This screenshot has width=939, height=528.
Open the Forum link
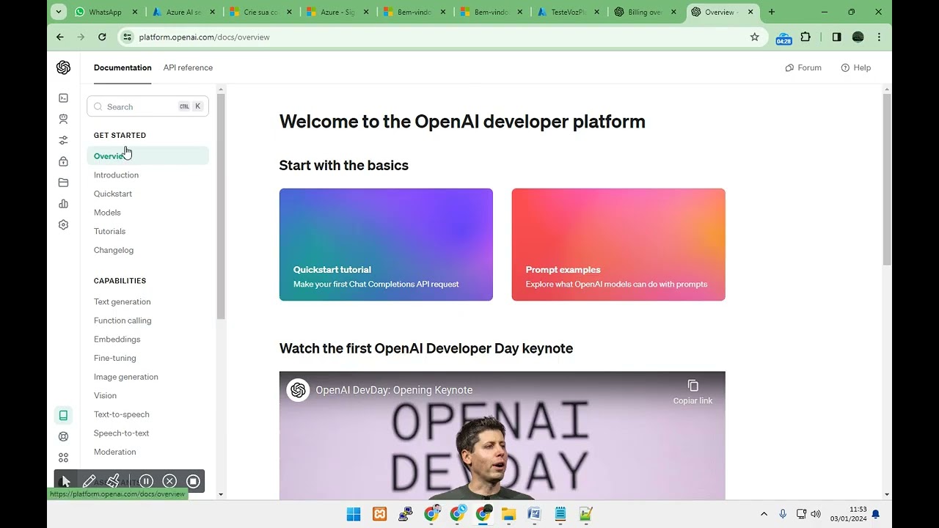[x=803, y=67]
